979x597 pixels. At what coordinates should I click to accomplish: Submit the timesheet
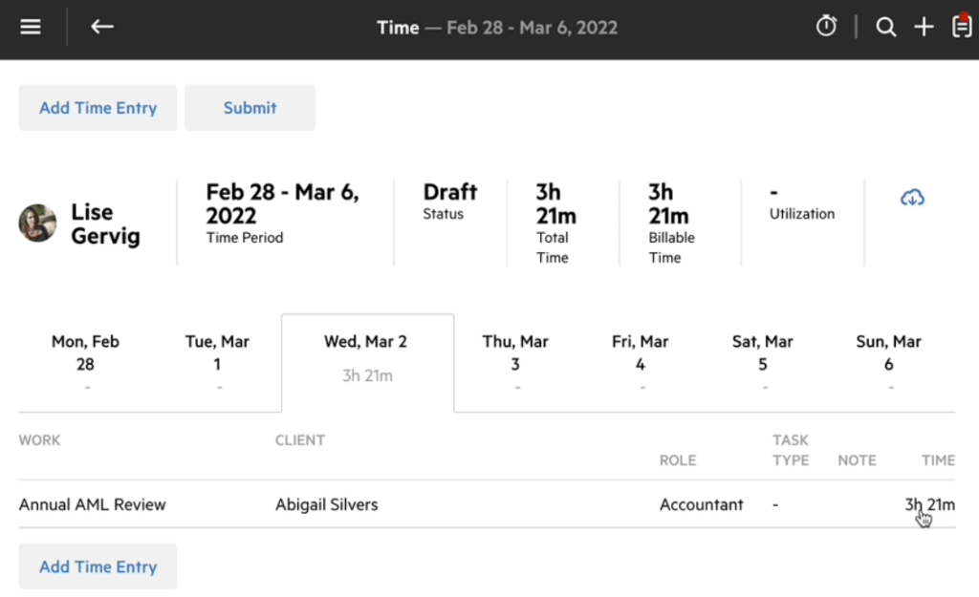(250, 108)
